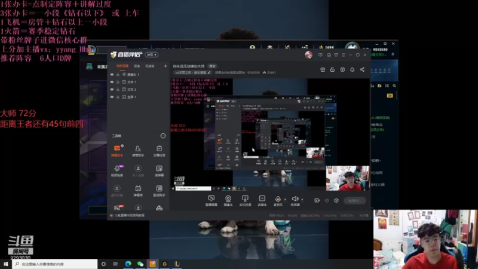The height and width of the screenshot is (269, 478).
Task: Switch to the third scene tab
Action: tap(149, 66)
